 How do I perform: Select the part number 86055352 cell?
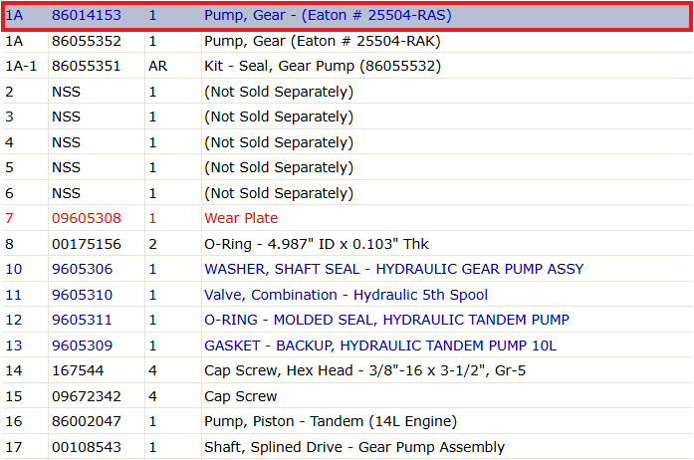[x=87, y=41]
